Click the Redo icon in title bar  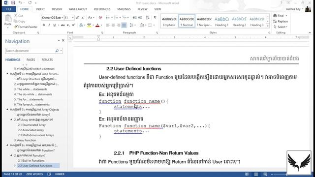coord(30,3)
